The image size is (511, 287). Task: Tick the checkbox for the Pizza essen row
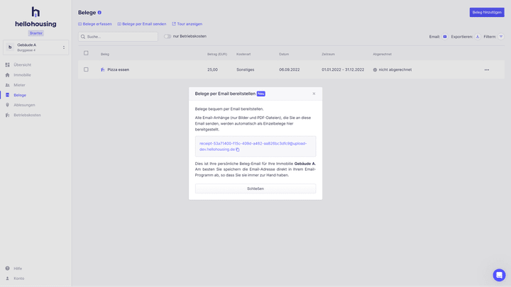(87, 69)
